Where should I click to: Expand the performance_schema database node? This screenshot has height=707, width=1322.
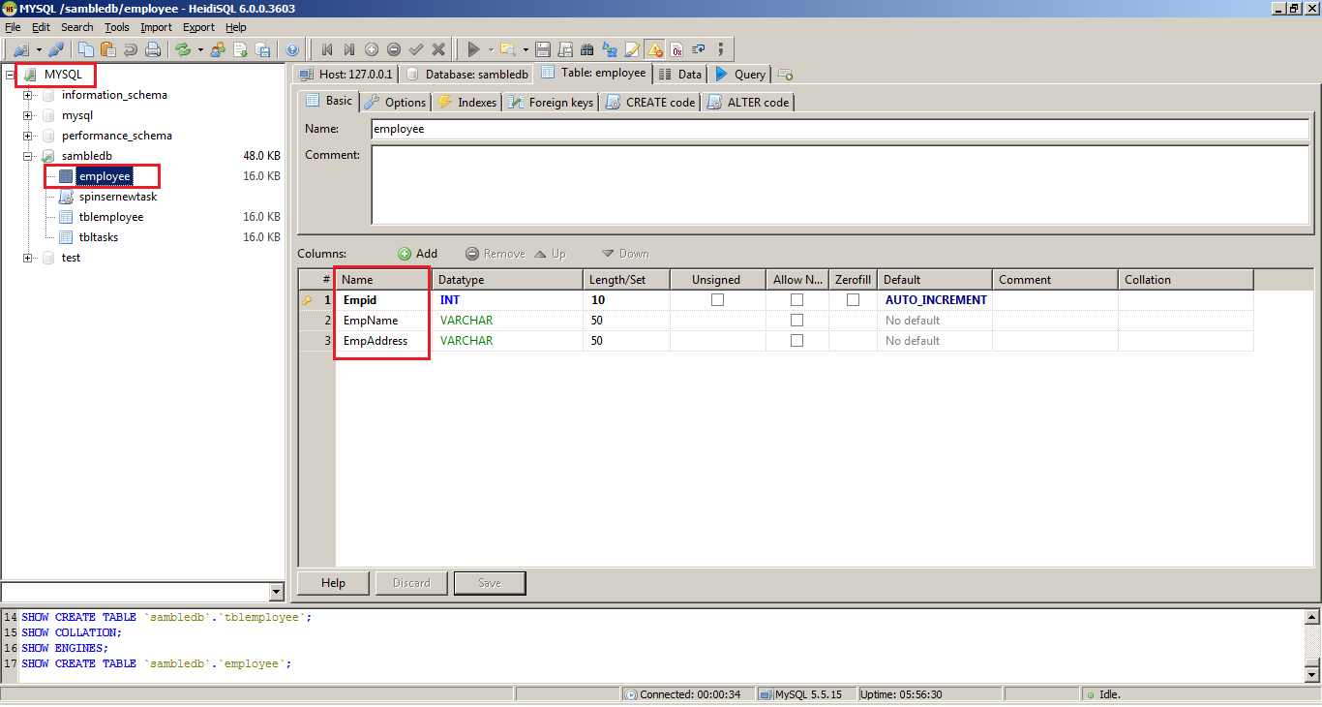28,136
